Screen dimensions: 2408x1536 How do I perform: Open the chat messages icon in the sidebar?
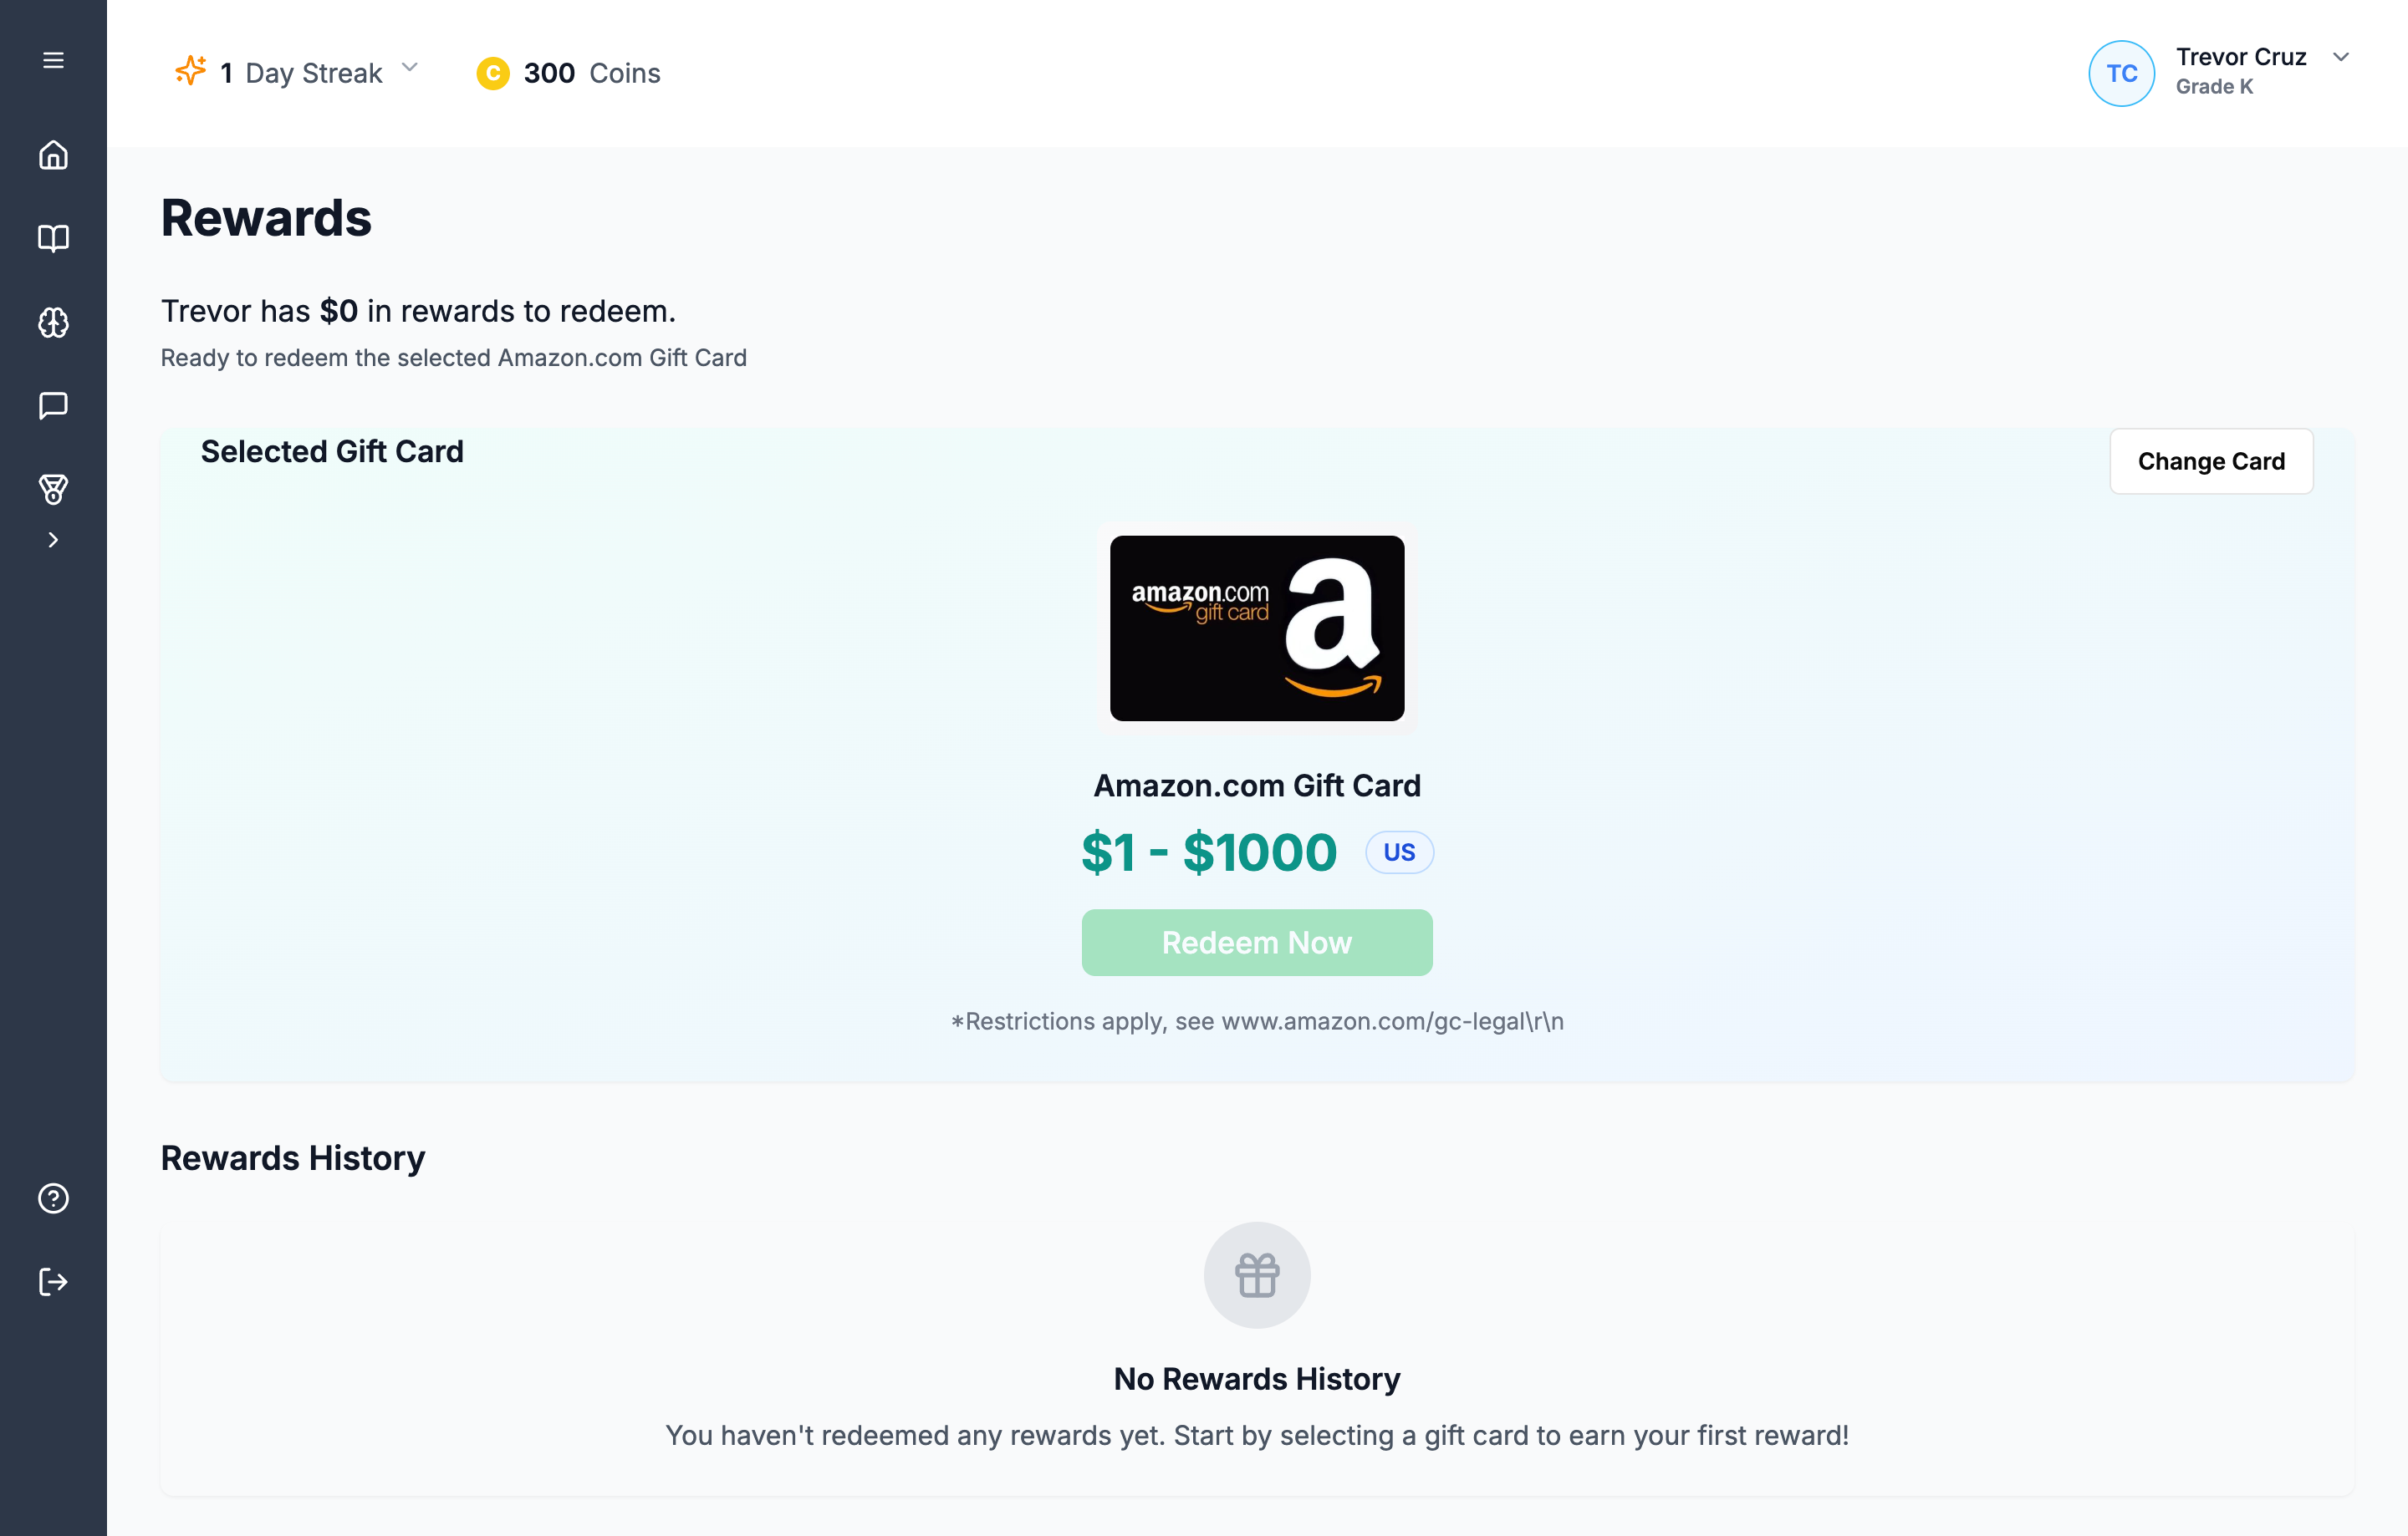(53, 406)
